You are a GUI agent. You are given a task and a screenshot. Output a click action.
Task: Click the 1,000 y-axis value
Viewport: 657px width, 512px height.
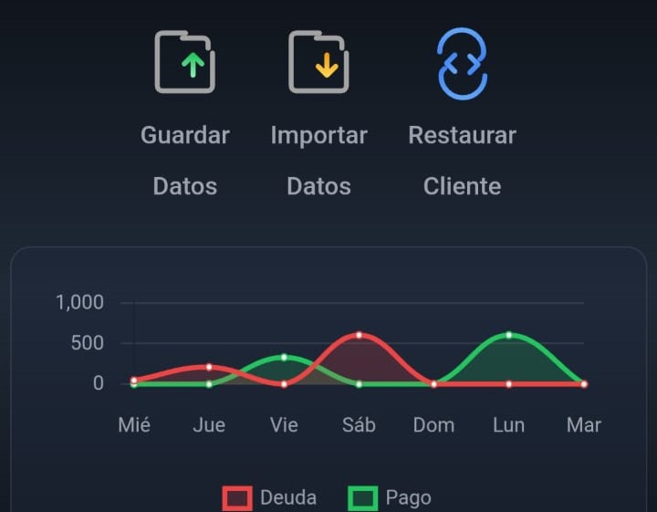(x=79, y=302)
